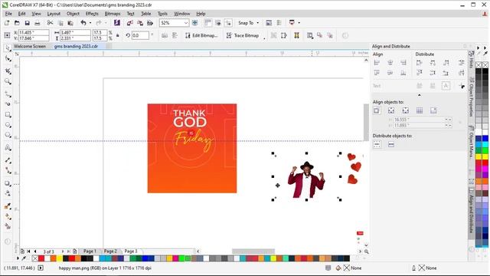Viewport: 490px width, 276px height.
Task: Click the Undo arrow icon
Action: pyautogui.click(x=83, y=23)
